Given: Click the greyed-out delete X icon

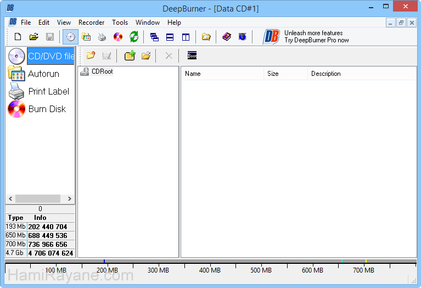Looking at the screenshot, I should point(169,56).
